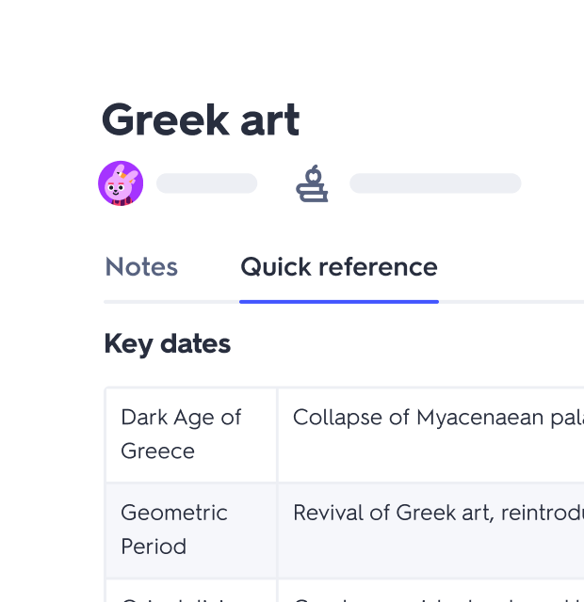Click the placeholder bar beside the books icon
The width and height of the screenshot is (584, 602).
[435, 183]
